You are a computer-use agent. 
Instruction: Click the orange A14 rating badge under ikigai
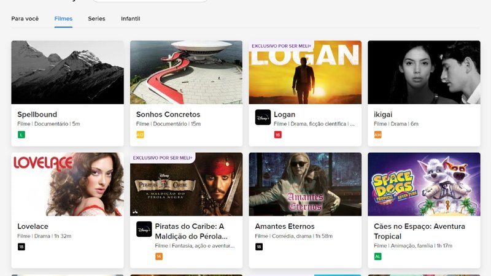pyautogui.click(x=377, y=135)
